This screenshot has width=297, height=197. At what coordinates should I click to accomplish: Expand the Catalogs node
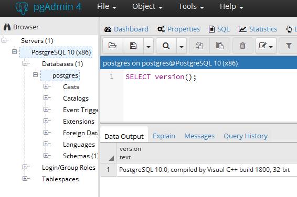46,98
